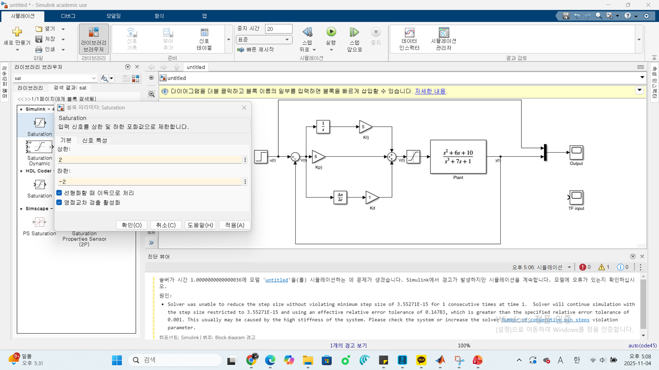Viewport: 659px width, 370px height.
Task: Click the 도움말(H) button
Action: [x=200, y=225]
